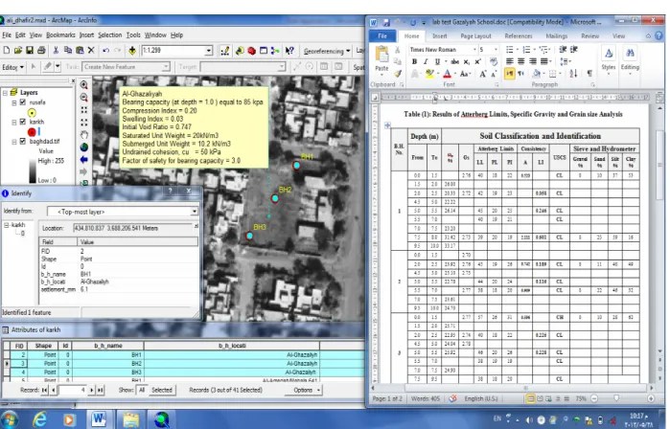Toggle baghdad.tif layer visibility checkbox

(23, 141)
